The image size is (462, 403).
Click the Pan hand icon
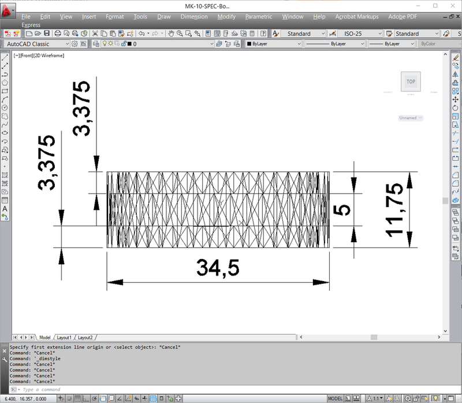[172, 34]
